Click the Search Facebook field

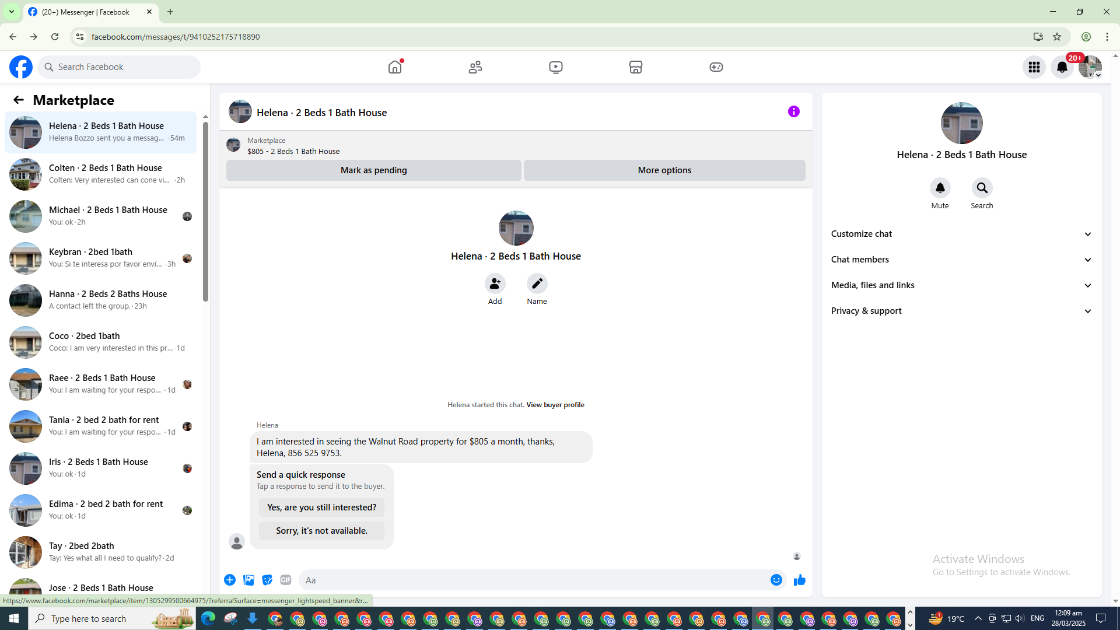coord(119,67)
